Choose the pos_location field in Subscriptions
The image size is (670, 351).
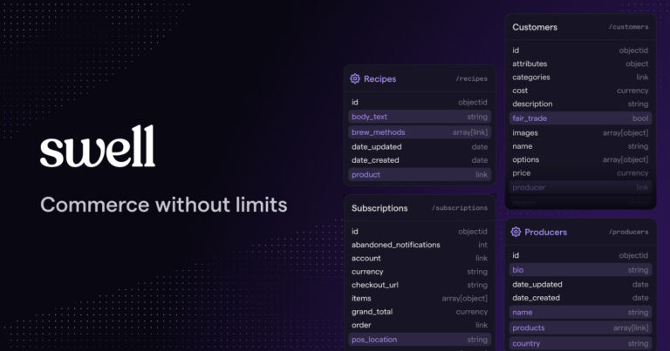[419, 340]
